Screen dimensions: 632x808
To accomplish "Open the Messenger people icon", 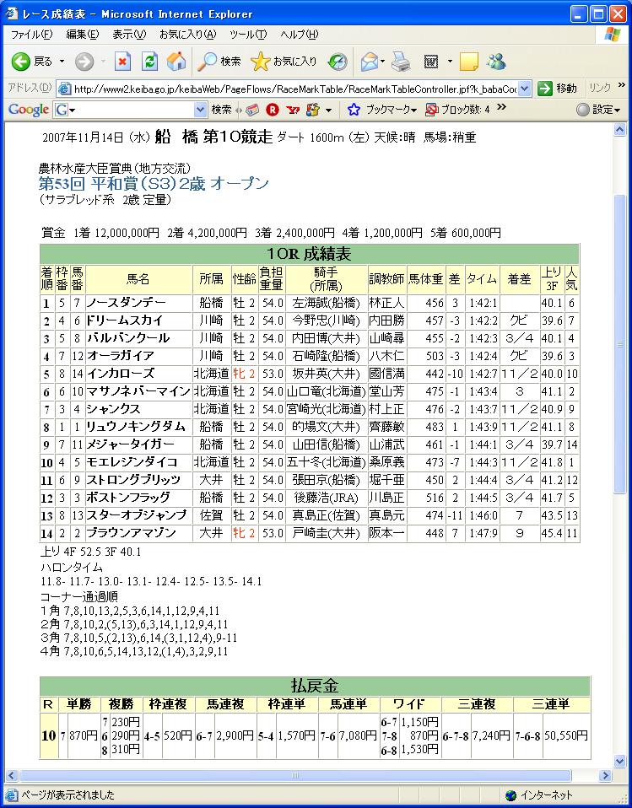I will point(496,62).
